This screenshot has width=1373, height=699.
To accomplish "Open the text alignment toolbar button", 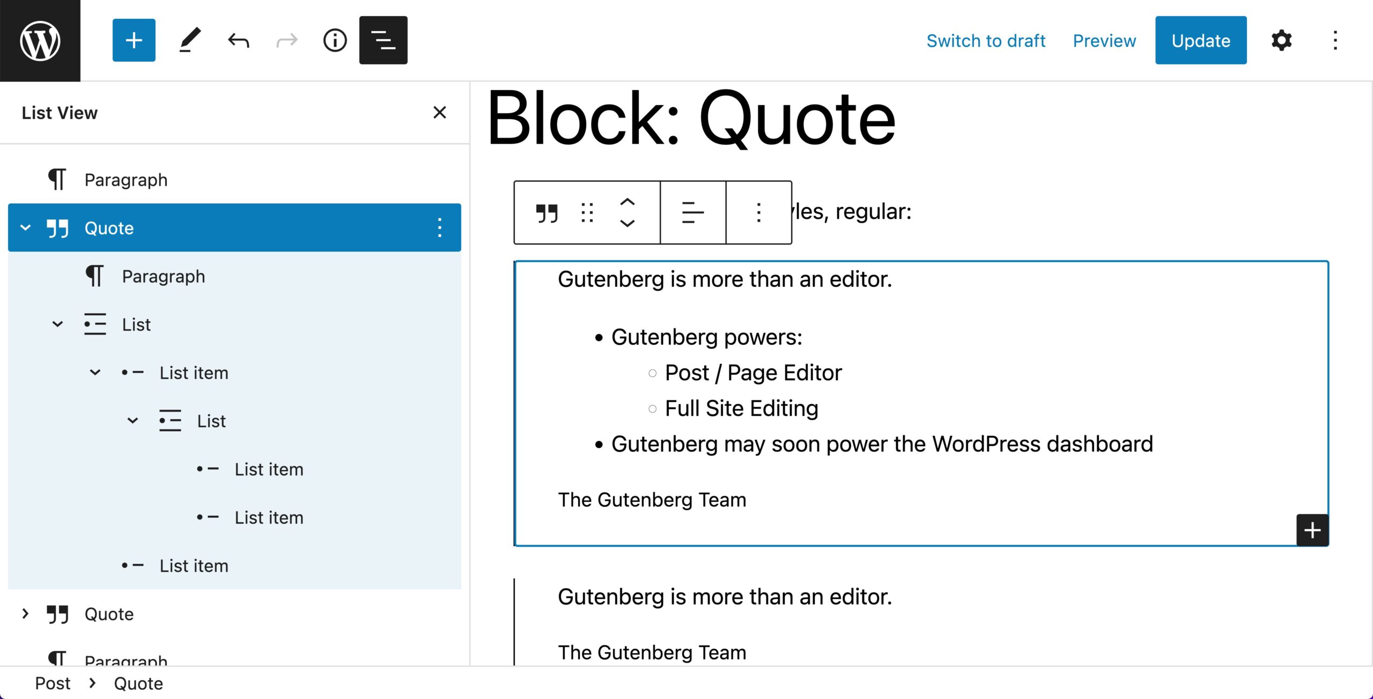I will (692, 213).
